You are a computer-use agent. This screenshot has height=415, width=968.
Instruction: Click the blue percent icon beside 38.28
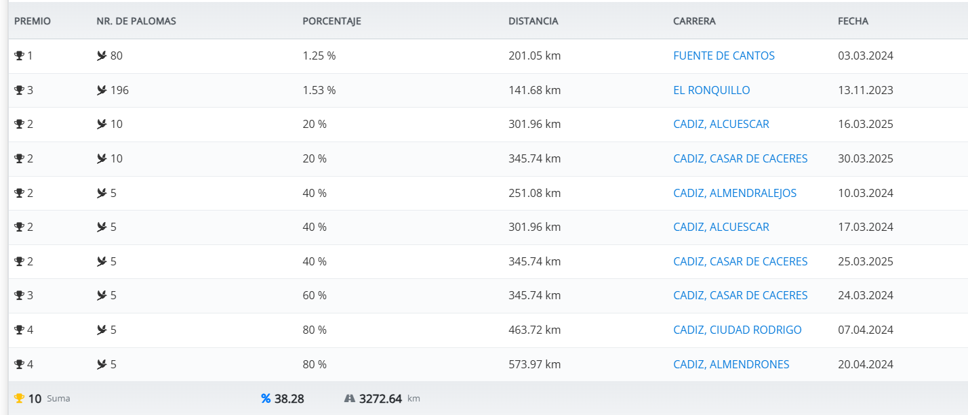point(266,399)
